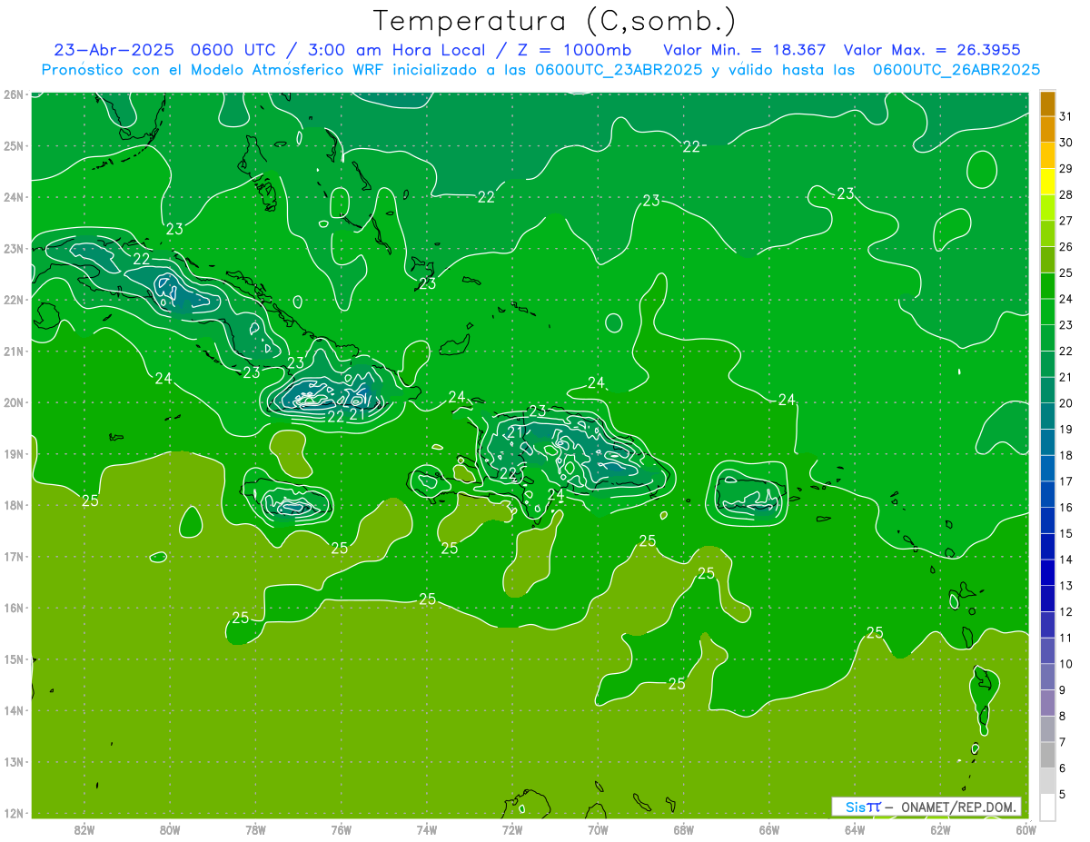Click the legend value '31'

tap(1066, 116)
